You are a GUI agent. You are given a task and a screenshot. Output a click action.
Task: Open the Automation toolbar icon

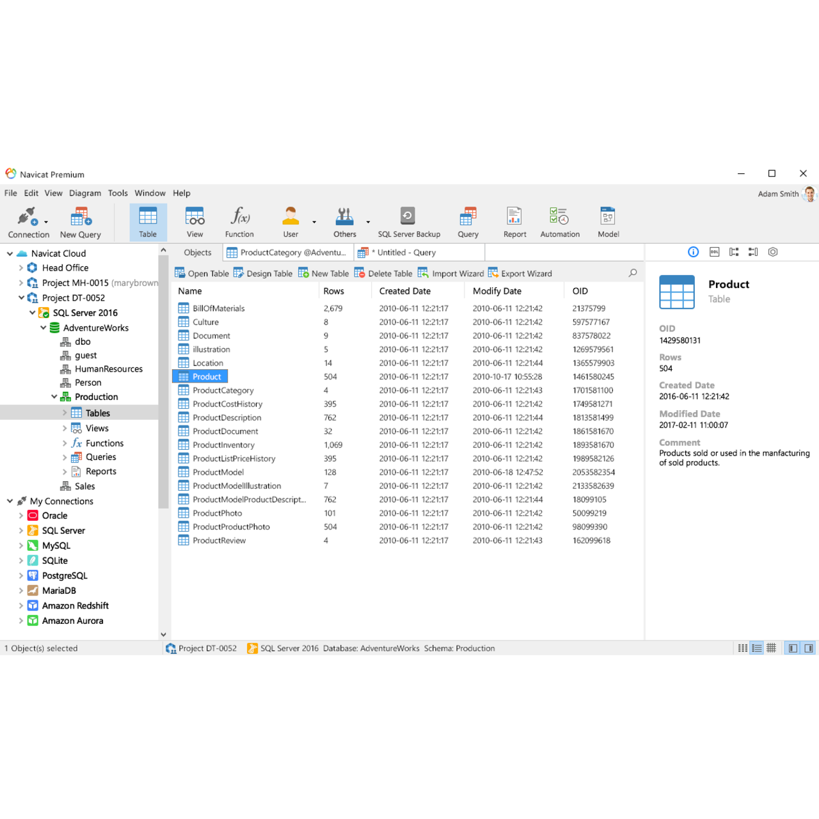point(560,223)
